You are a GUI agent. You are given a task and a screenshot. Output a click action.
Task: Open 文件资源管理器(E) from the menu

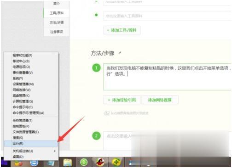coord(31,132)
